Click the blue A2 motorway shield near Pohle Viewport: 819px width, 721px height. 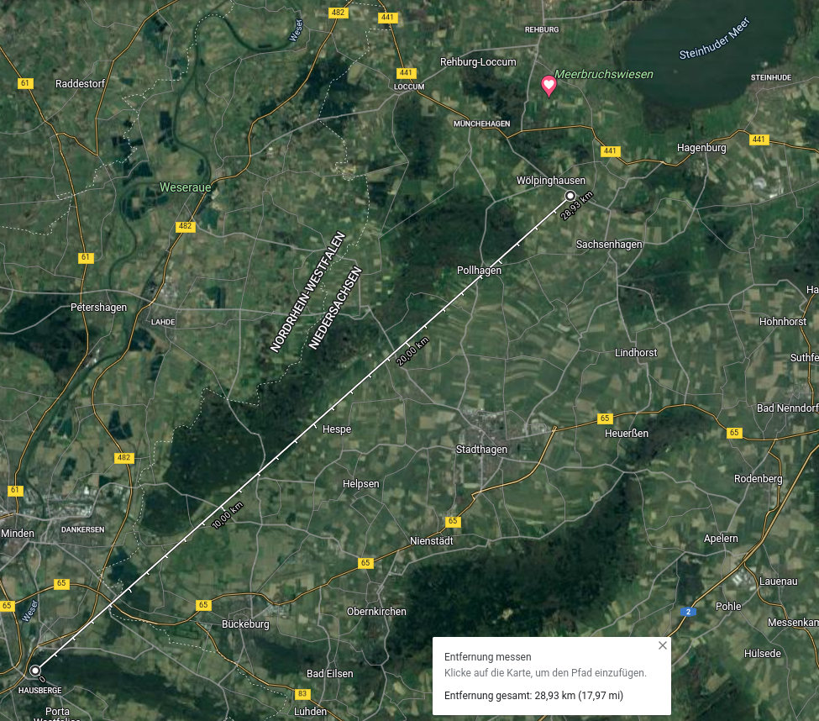[x=689, y=612]
